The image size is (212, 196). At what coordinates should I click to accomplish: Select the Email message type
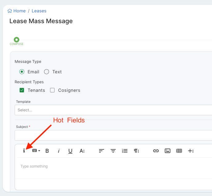[x=22, y=72]
